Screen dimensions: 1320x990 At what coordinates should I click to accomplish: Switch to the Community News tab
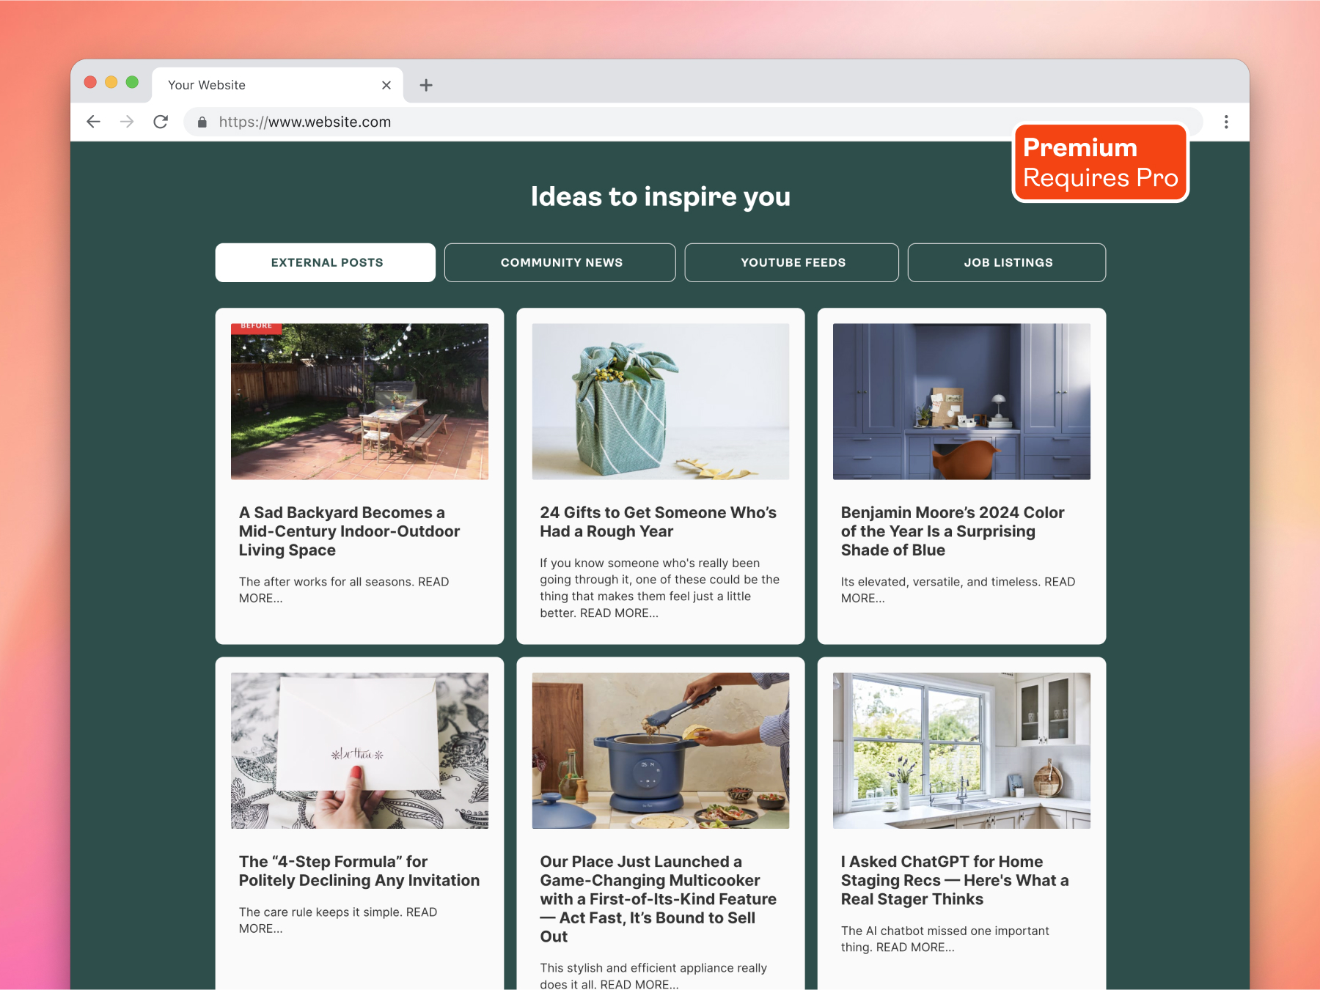pyautogui.click(x=560, y=262)
